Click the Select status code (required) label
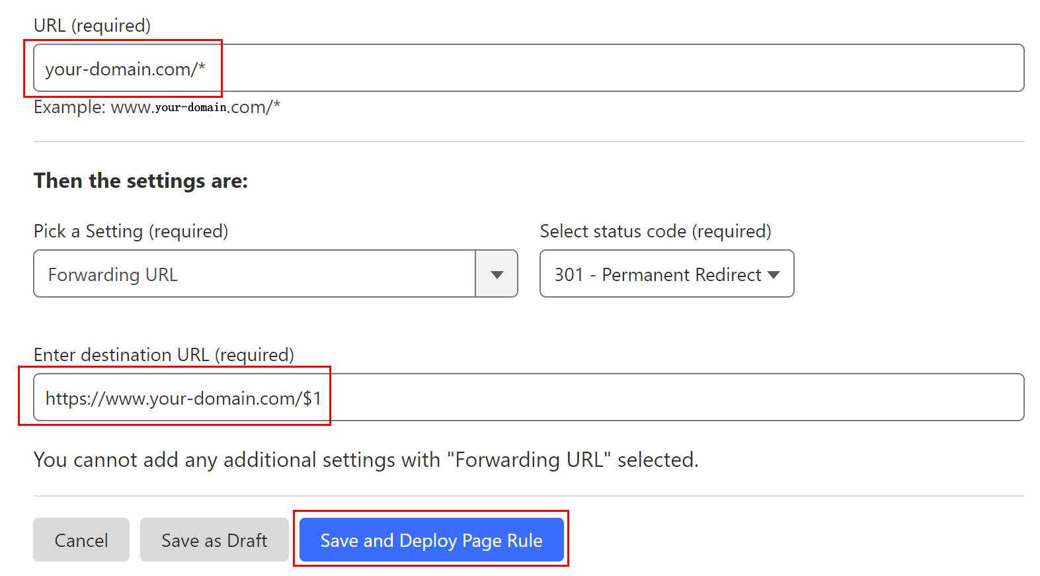Image resolution: width=1040 pixels, height=576 pixels. [x=655, y=231]
